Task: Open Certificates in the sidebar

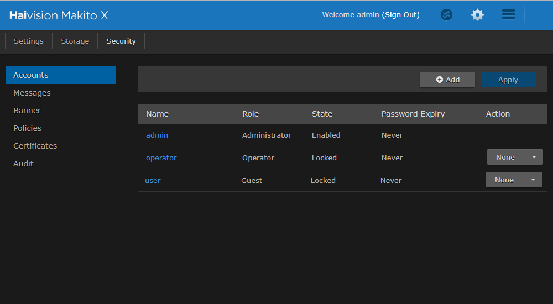Action: (35, 146)
